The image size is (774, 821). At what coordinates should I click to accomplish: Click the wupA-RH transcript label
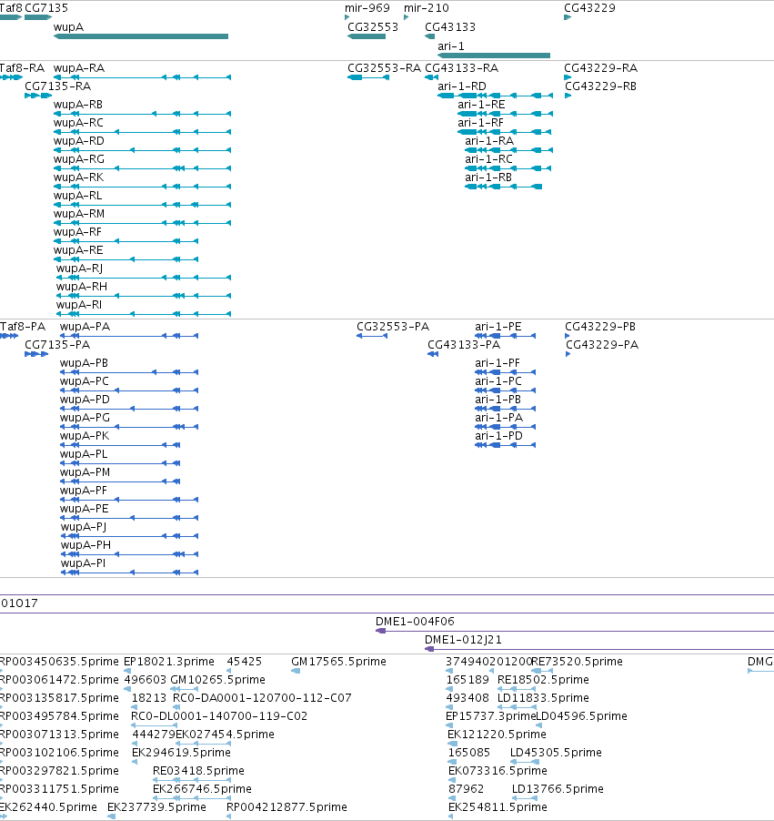click(x=82, y=287)
